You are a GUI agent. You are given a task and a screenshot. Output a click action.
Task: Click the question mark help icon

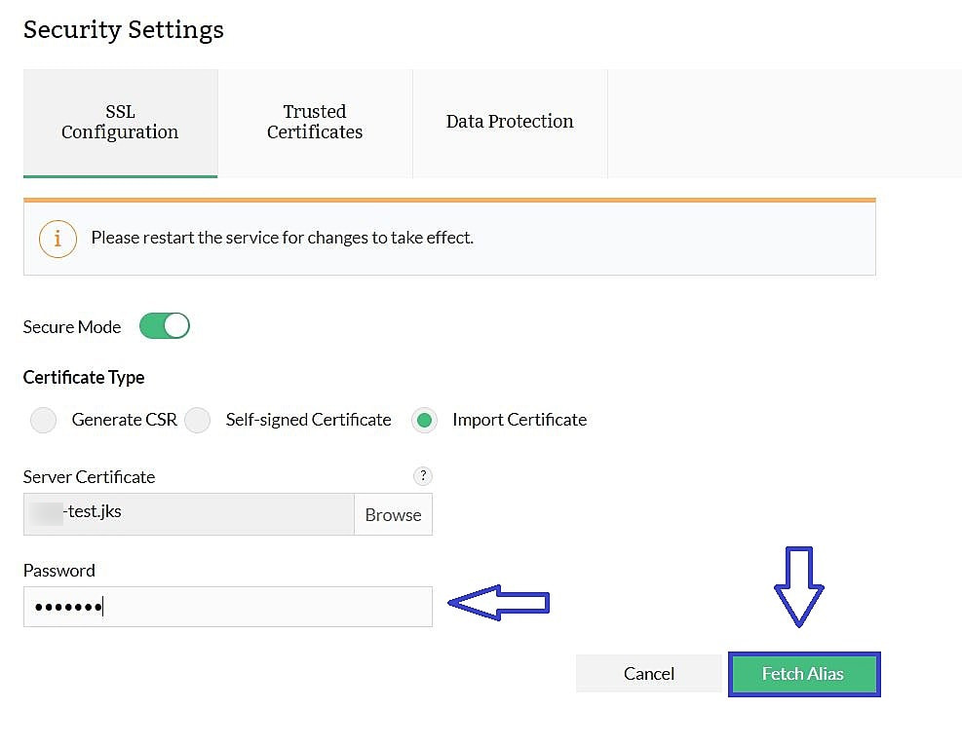click(x=422, y=476)
